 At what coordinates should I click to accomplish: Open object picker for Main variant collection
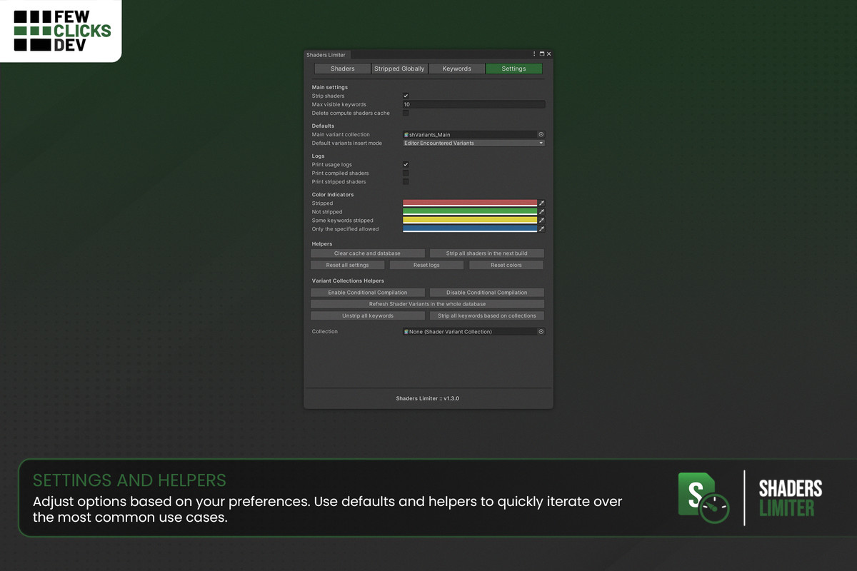(x=541, y=134)
